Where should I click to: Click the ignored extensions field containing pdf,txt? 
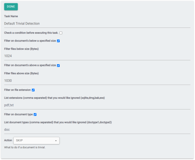(x=97, y=105)
